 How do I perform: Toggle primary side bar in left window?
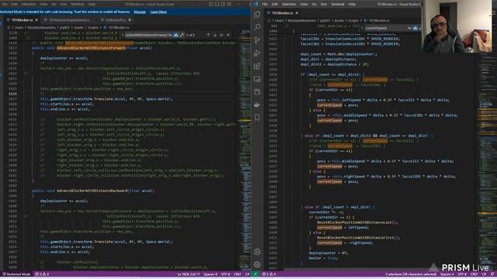click(211, 4)
